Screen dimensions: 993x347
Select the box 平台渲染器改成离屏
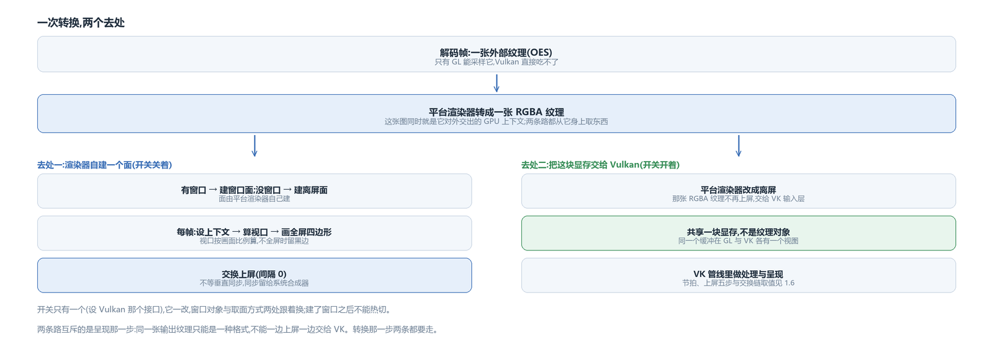[739, 191]
